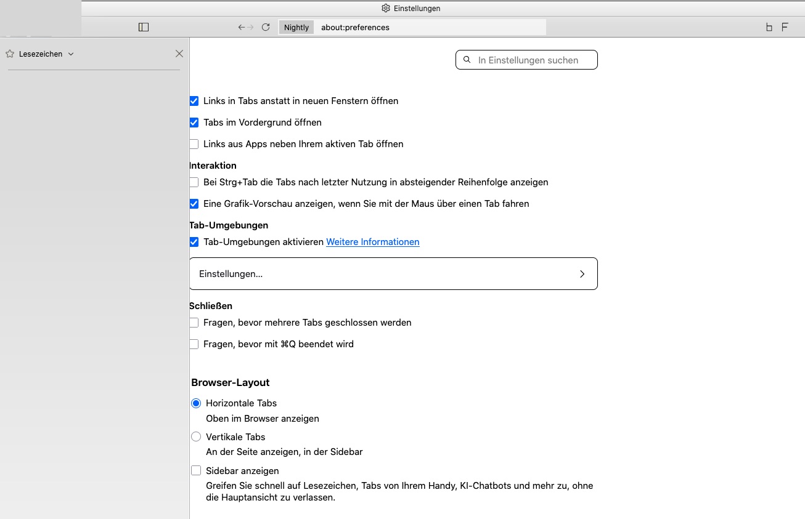Uncheck Tabs im Vordergrund öffnen
Image resolution: width=805 pixels, height=519 pixels.
[194, 123]
